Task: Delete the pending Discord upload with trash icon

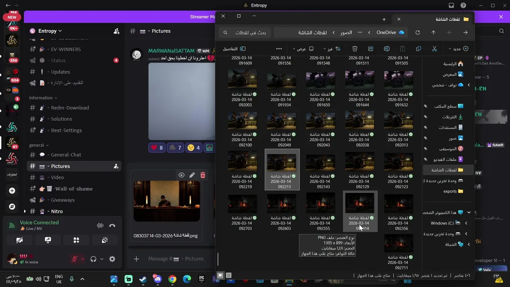Action: [203, 175]
